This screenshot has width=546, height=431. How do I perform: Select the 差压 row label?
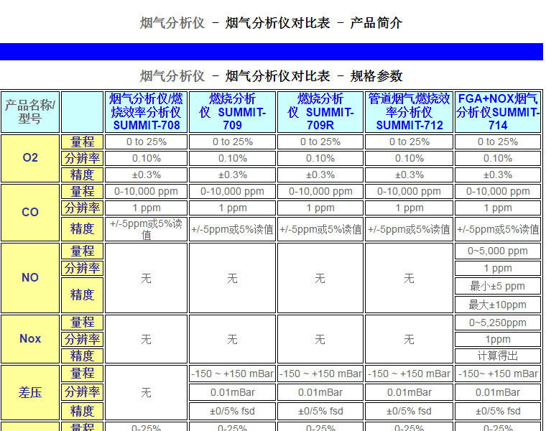pos(30,393)
